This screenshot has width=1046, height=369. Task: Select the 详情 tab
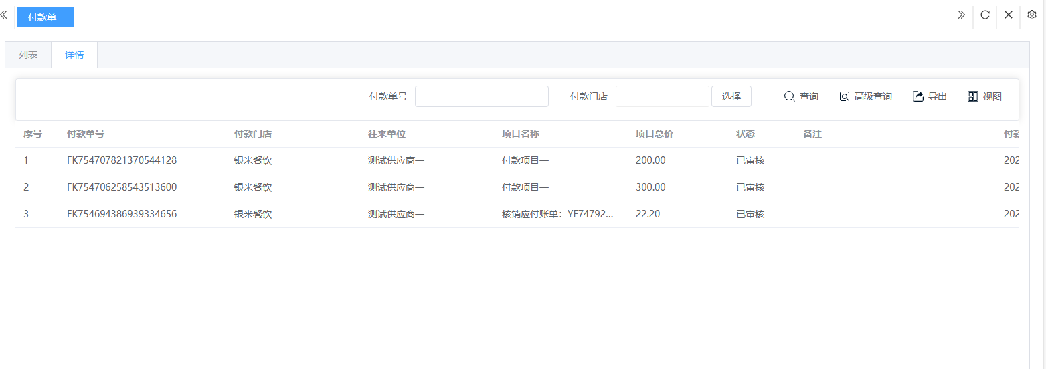[74, 55]
